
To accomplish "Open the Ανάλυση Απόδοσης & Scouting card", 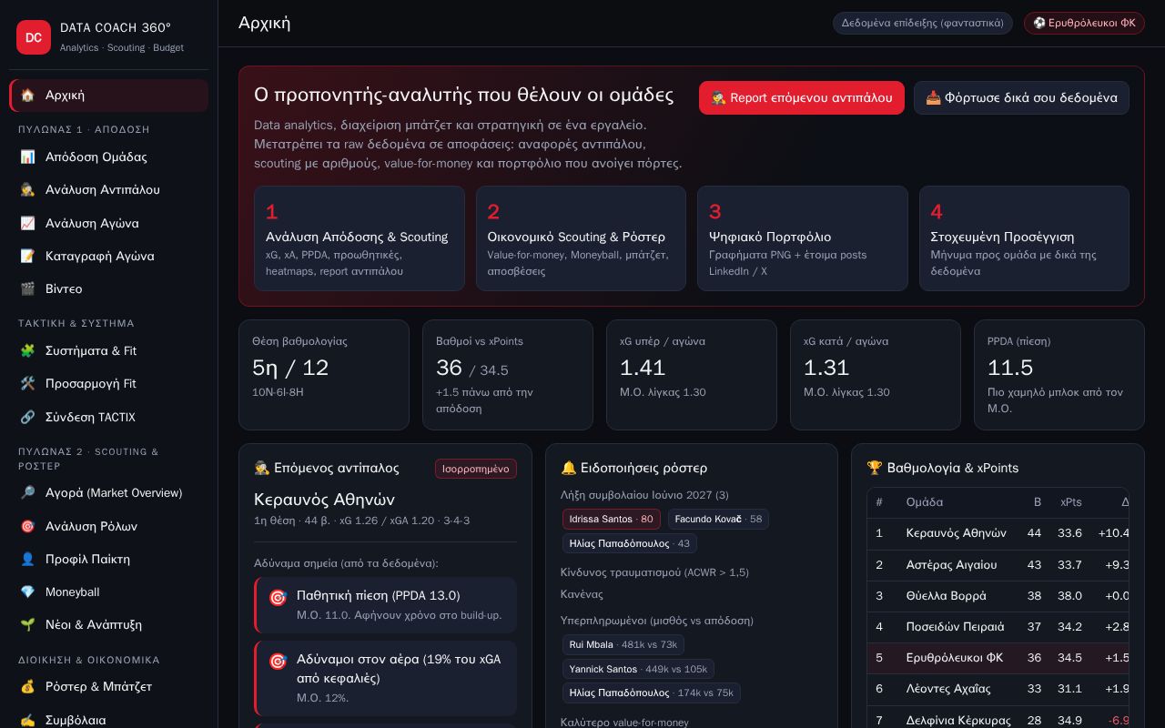I will click(360, 238).
